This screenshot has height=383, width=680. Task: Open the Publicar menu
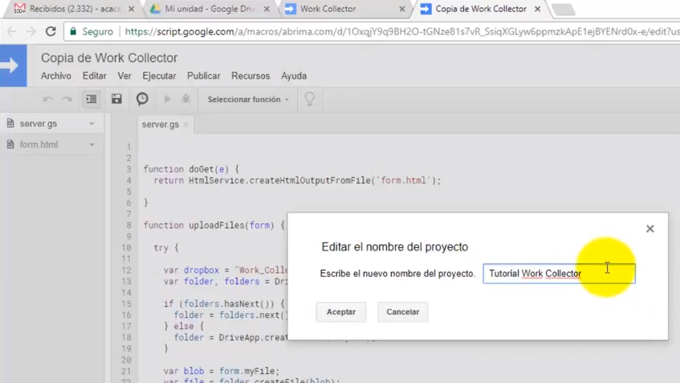(x=204, y=76)
